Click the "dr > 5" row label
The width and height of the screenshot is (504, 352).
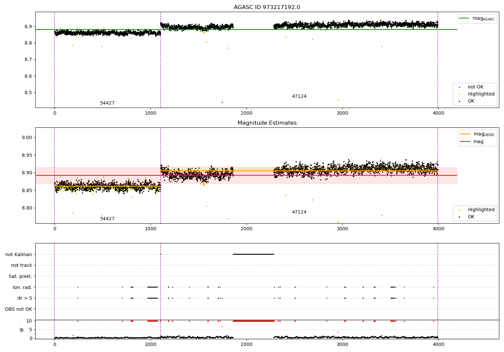coord(25,298)
